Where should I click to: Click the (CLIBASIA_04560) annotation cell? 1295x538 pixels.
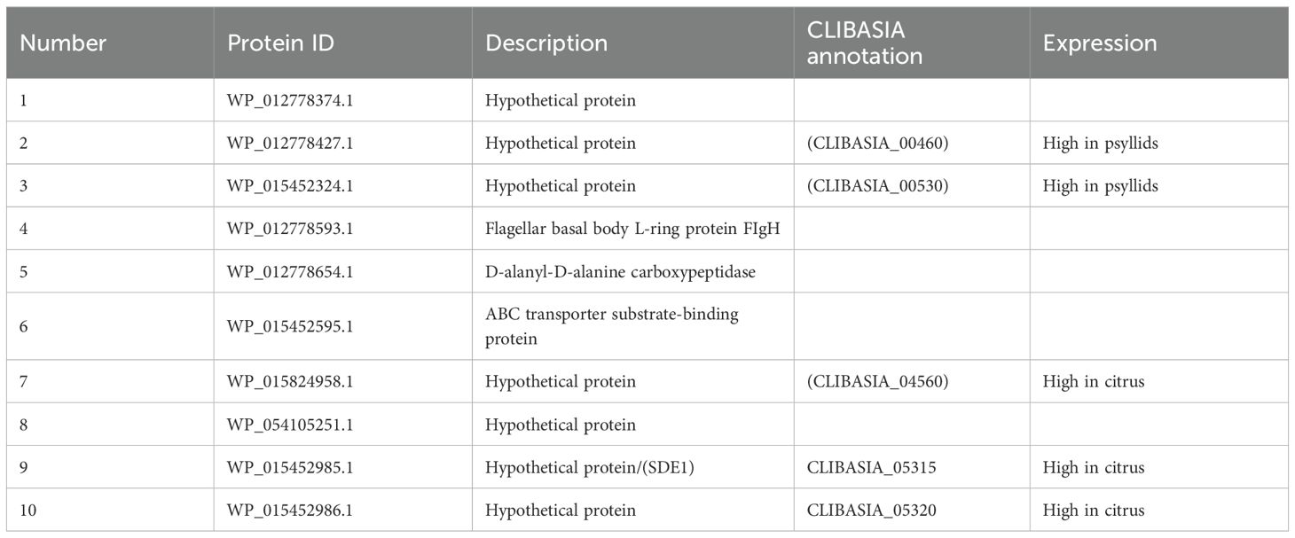(878, 382)
